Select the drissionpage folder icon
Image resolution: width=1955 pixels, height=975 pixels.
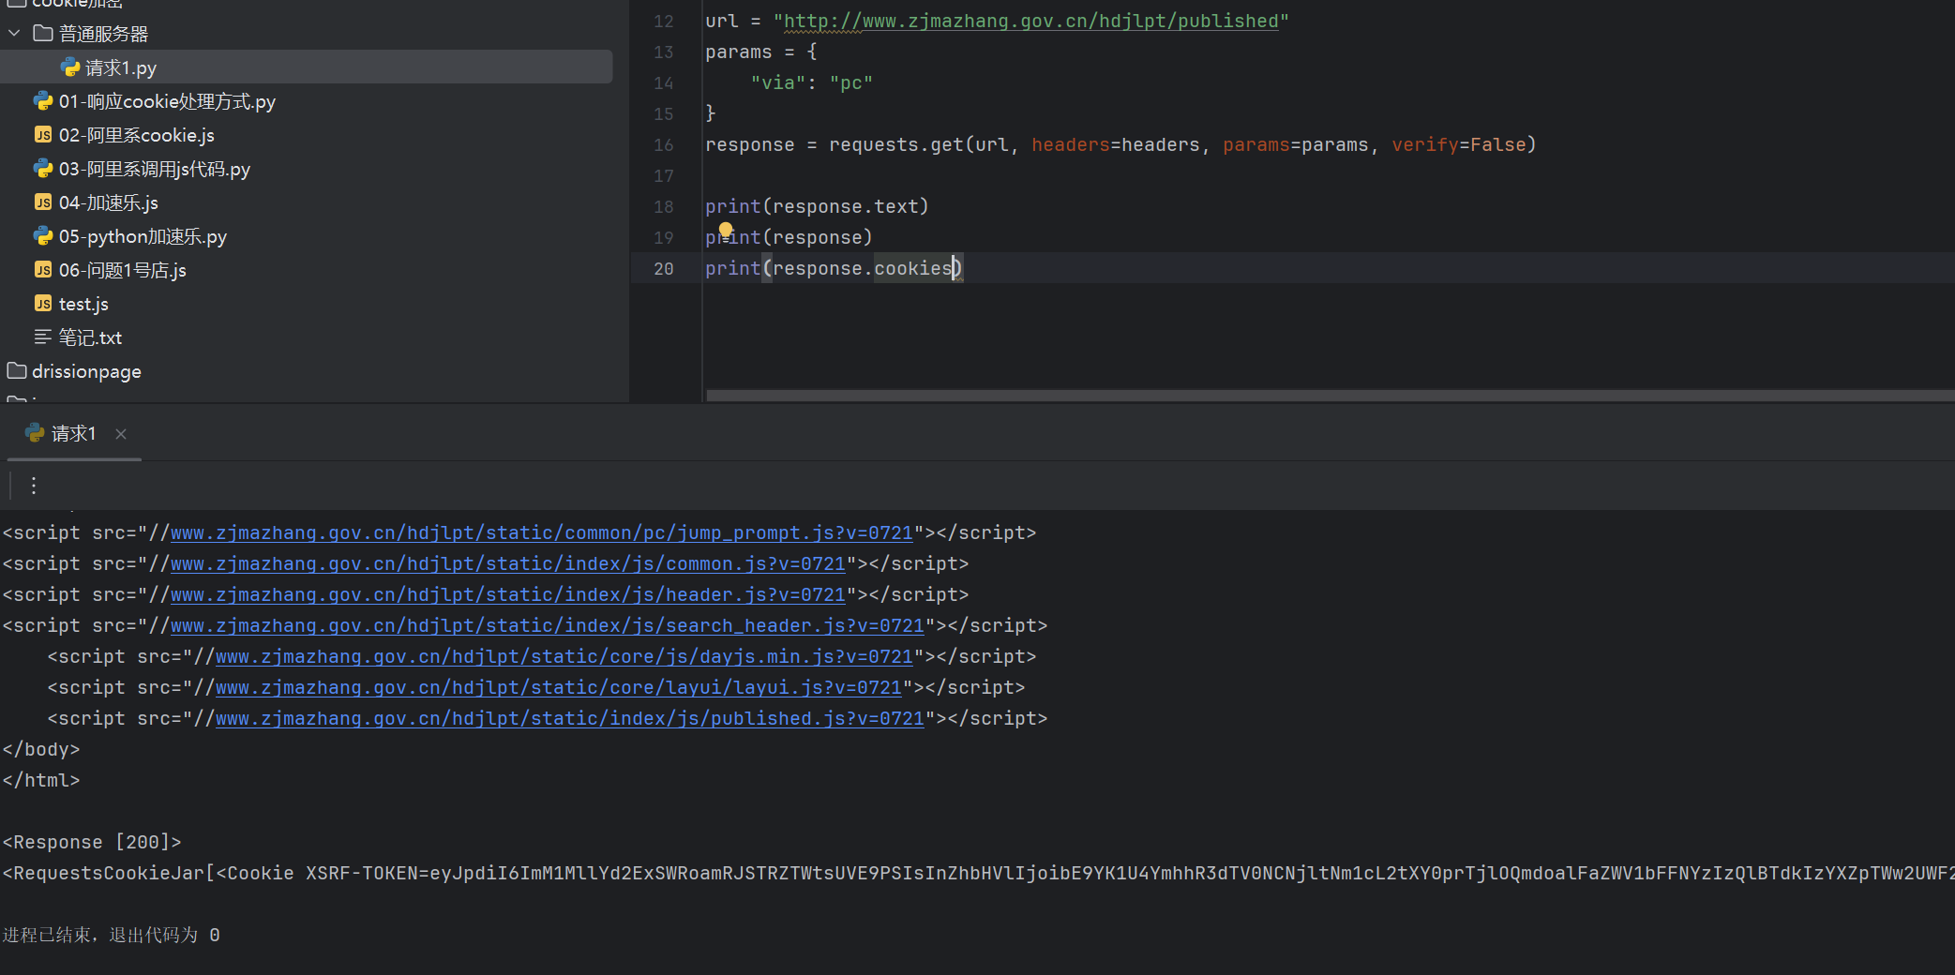(17, 371)
